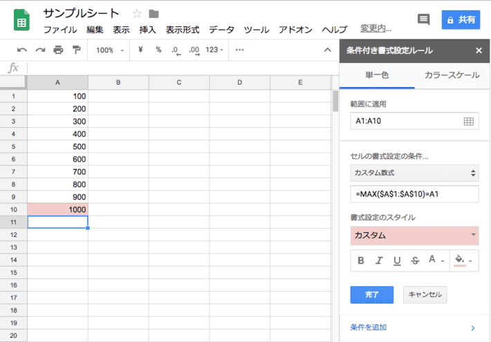
Task: Click the 完了 button
Action: tap(372, 294)
